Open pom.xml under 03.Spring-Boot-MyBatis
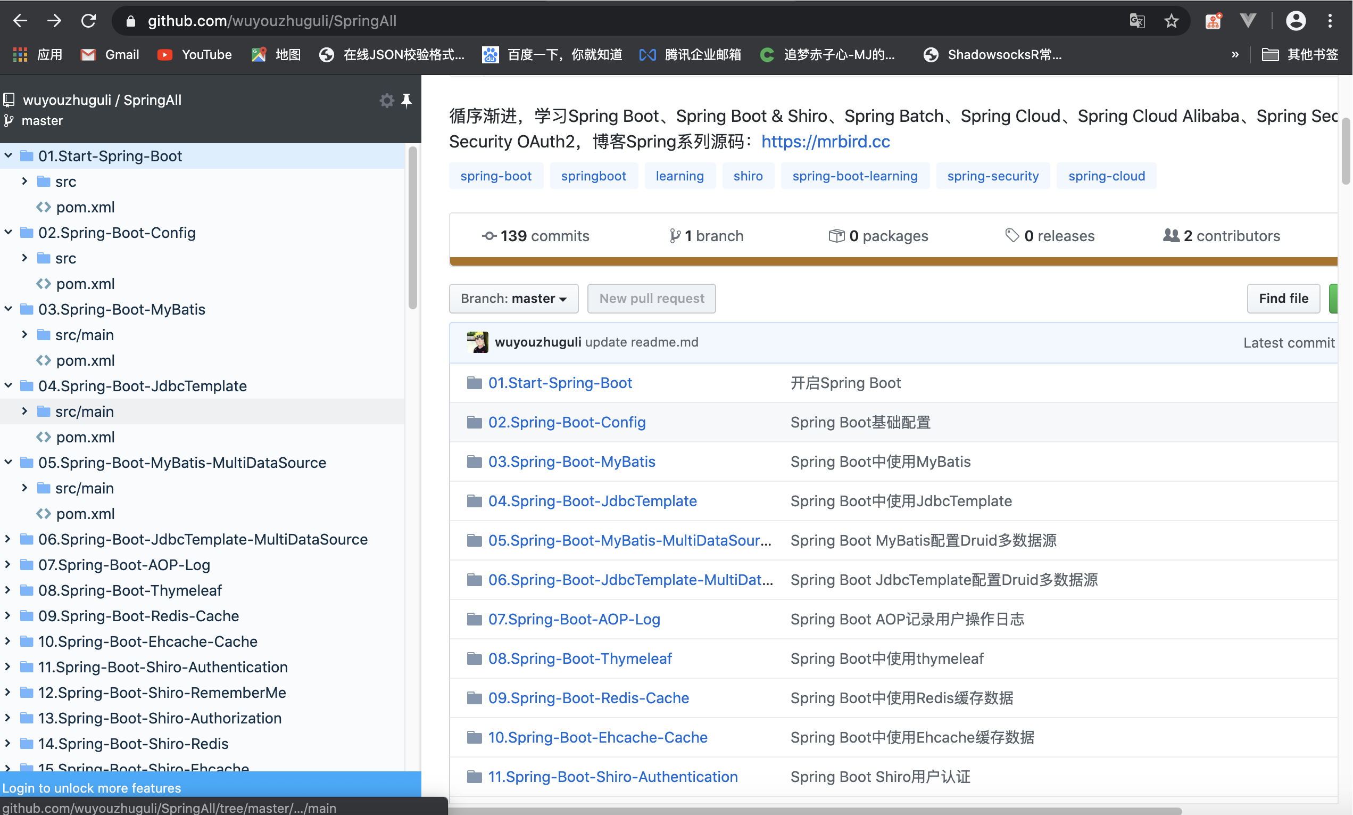This screenshot has width=1353, height=815. coord(85,360)
